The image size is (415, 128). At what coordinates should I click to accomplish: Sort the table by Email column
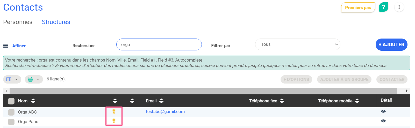point(161,101)
